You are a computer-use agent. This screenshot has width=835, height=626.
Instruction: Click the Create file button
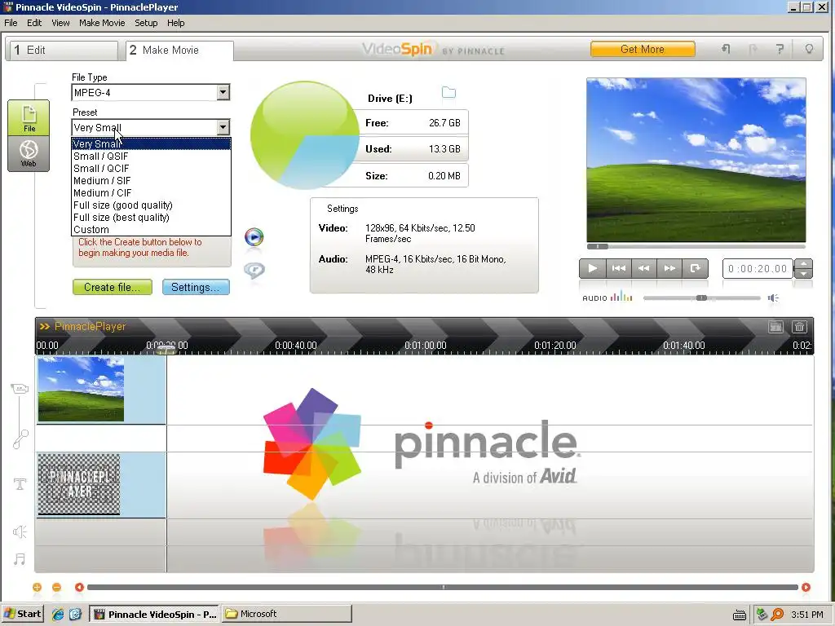113,287
